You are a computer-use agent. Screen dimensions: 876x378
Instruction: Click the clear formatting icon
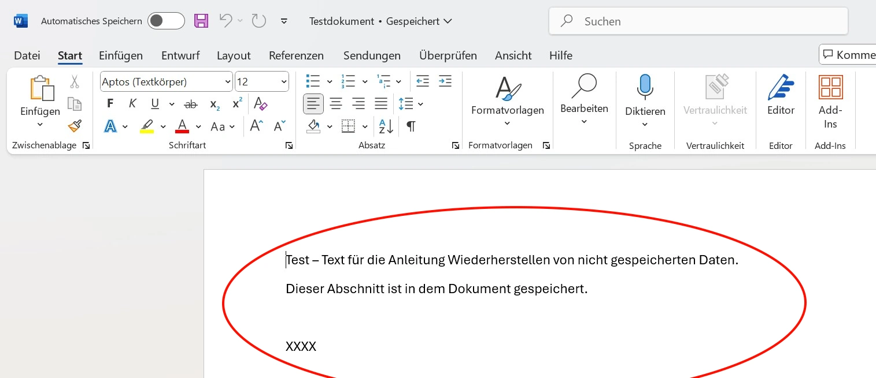pyautogui.click(x=261, y=104)
